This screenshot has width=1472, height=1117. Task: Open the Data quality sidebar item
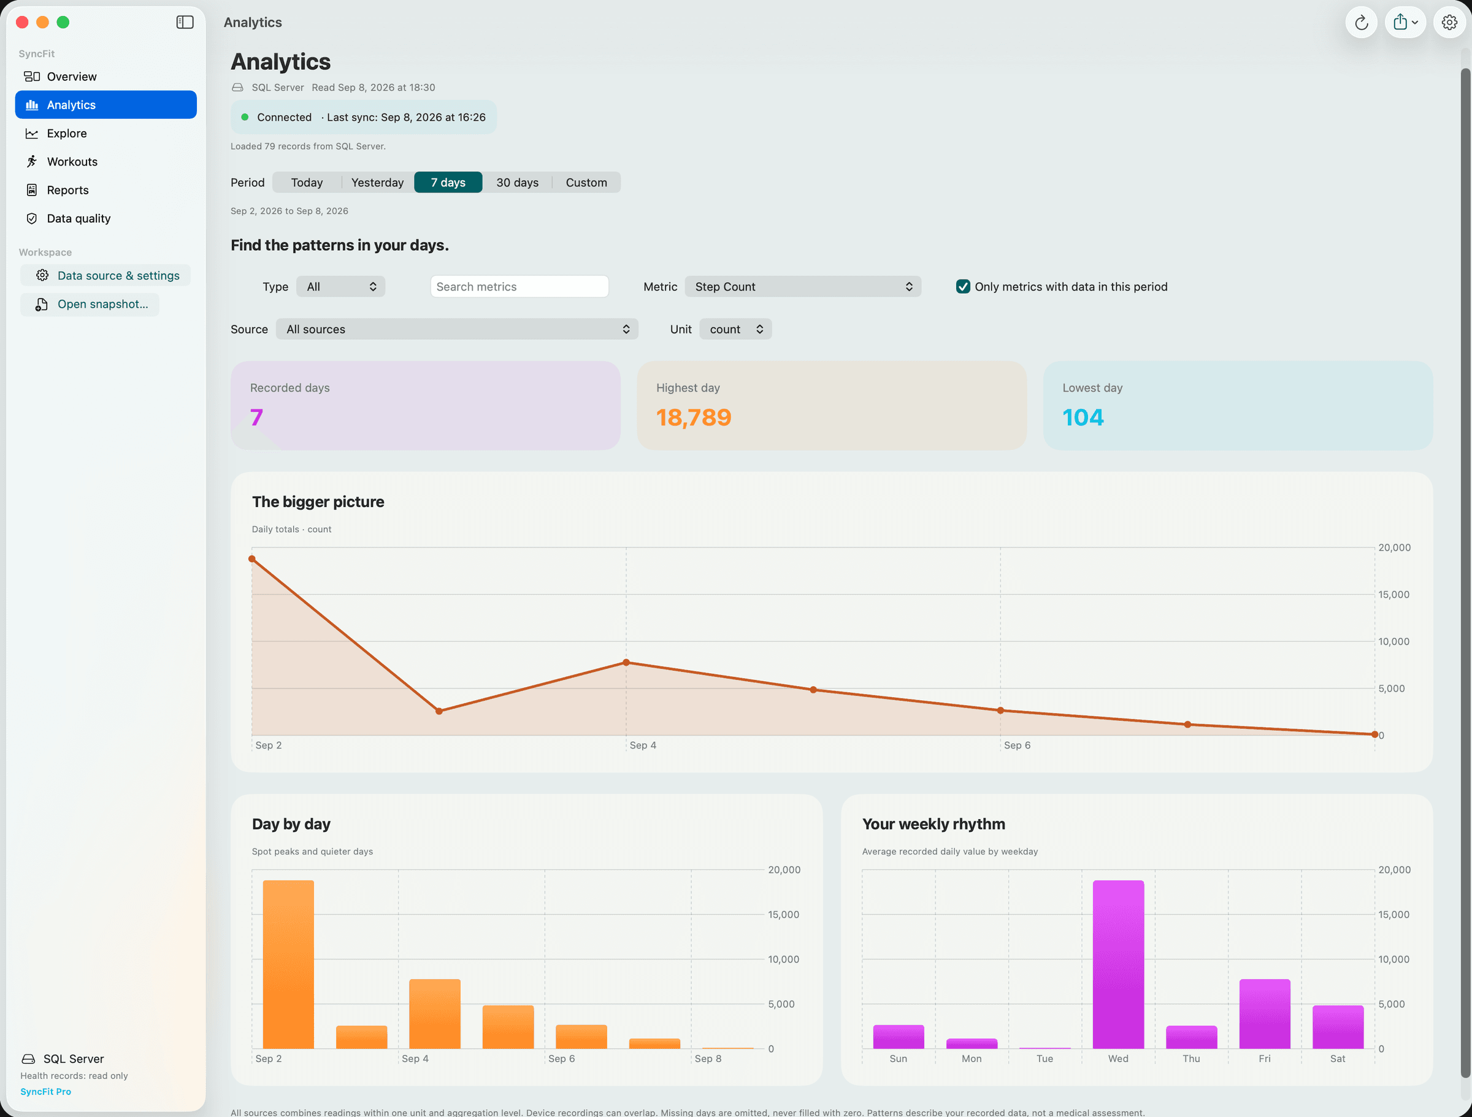point(106,219)
